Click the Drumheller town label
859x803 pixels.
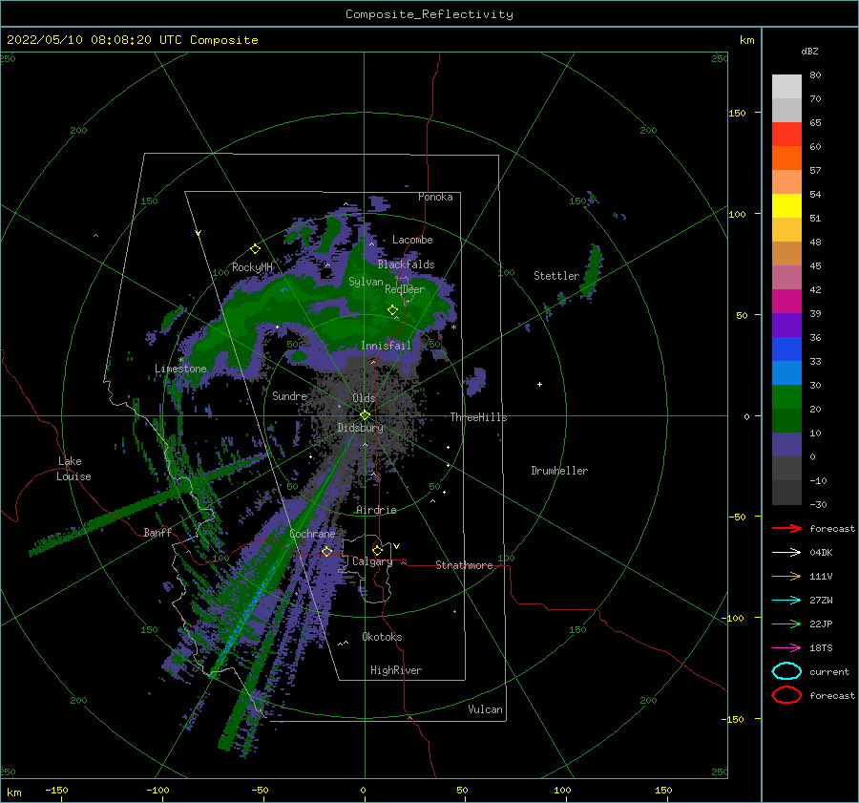559,471
